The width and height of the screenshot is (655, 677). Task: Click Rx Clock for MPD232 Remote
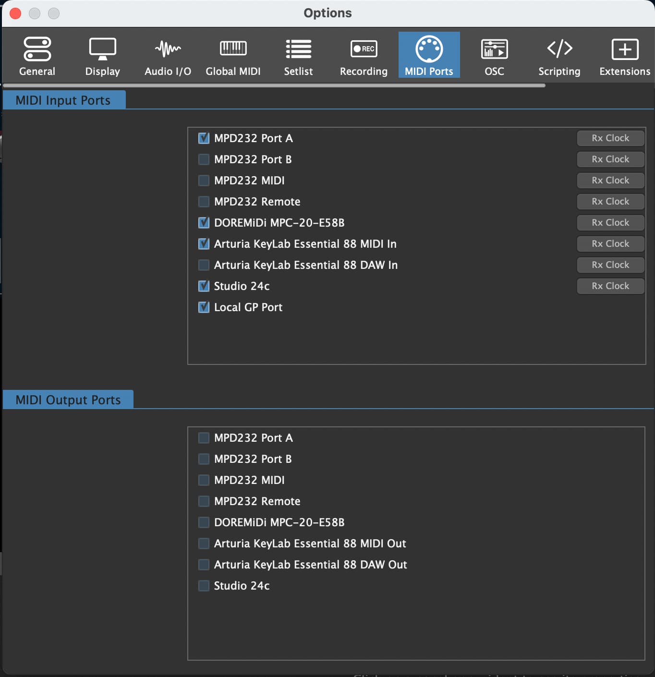click(x=610, y=202)
